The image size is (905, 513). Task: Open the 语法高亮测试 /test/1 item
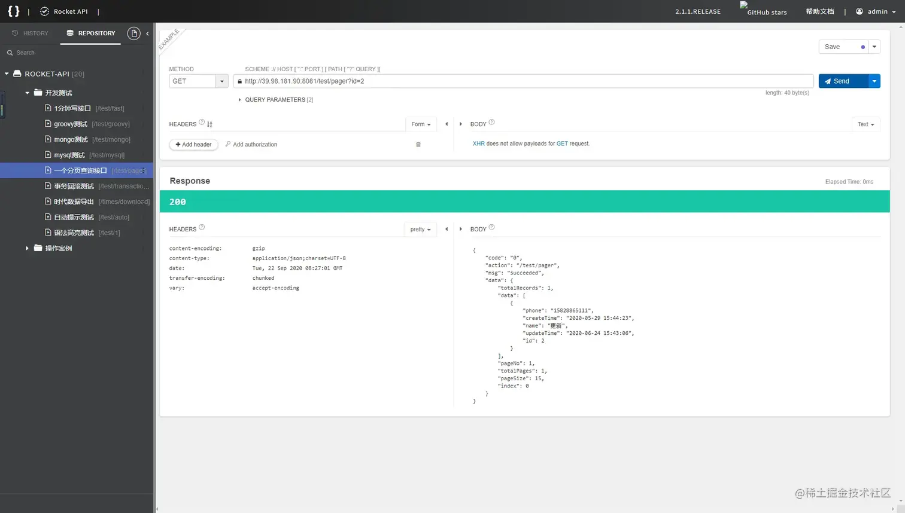[x=83, y=233]
